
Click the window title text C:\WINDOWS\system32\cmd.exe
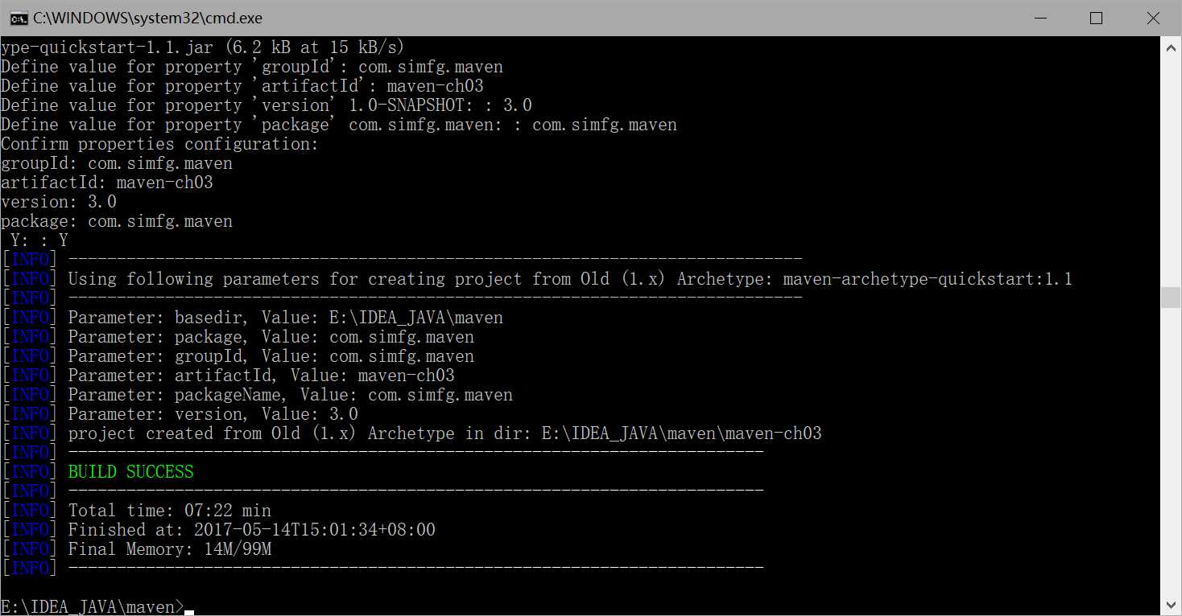point(147,18)
